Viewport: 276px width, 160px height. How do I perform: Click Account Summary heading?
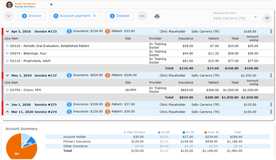click(x=21, y=129)
